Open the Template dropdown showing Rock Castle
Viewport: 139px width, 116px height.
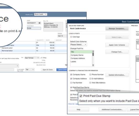tap(41, 14)
